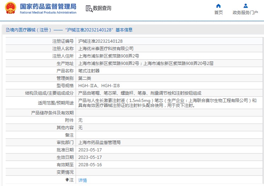
Task: Click the 注册人名称 label
Action: [x=63, y=49]
